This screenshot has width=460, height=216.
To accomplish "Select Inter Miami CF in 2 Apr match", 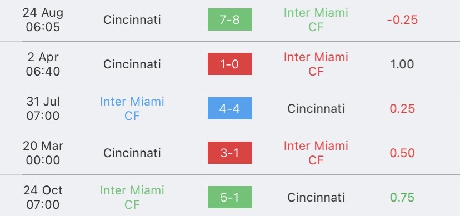I will (x=316, y=64).
